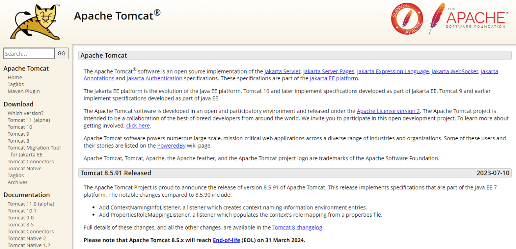Follow the Jakarta Servlet link
This screenshot has width=516, height=249.
coord(282,71)
